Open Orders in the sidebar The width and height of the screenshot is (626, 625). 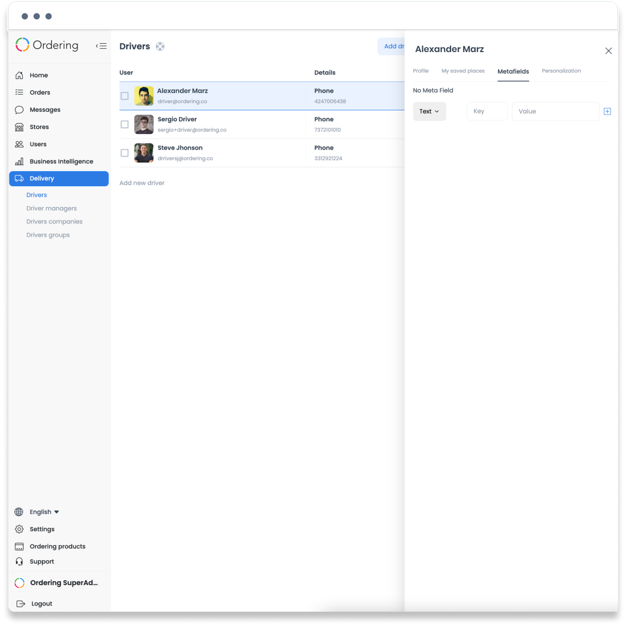coord(40,93)
